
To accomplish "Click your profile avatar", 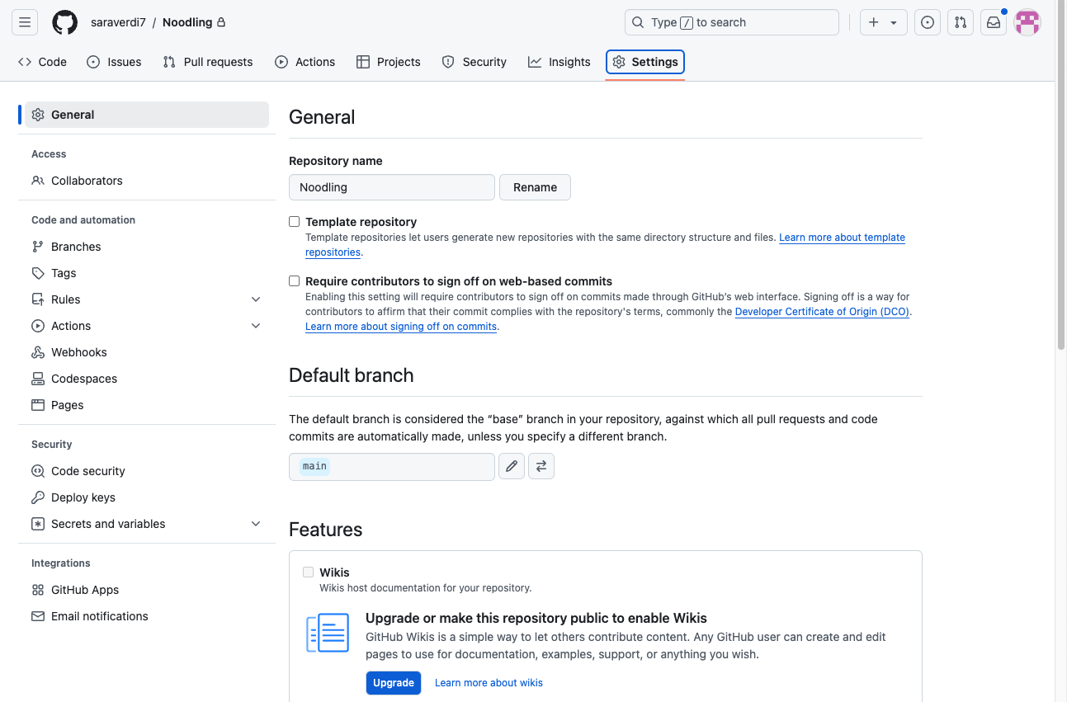I will coord(1027,22).
